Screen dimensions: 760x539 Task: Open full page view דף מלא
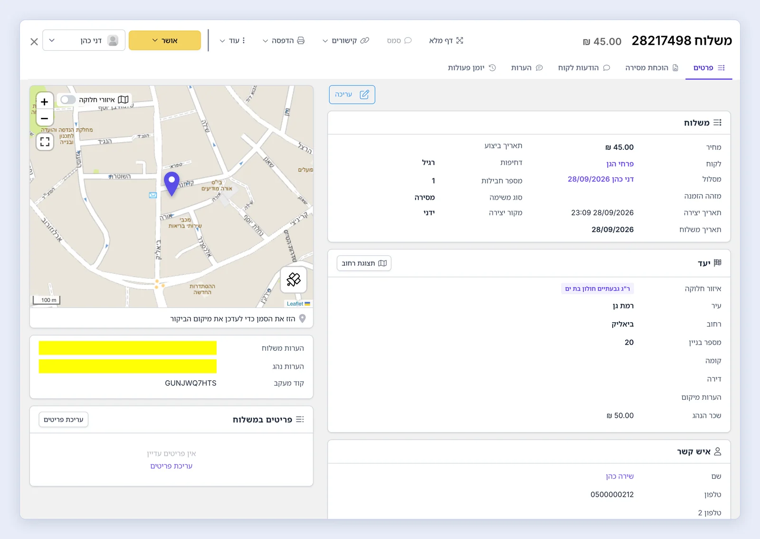446,40
